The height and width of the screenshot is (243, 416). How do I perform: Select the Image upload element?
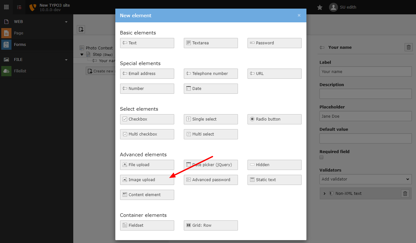[x=147, y=180]
